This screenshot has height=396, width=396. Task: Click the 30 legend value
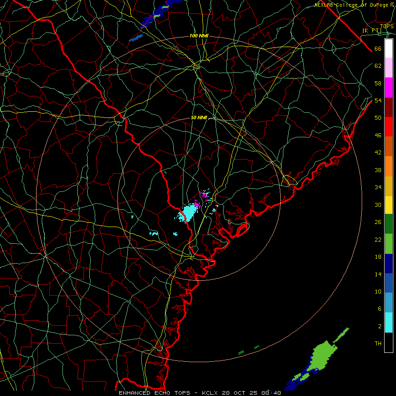378,205
